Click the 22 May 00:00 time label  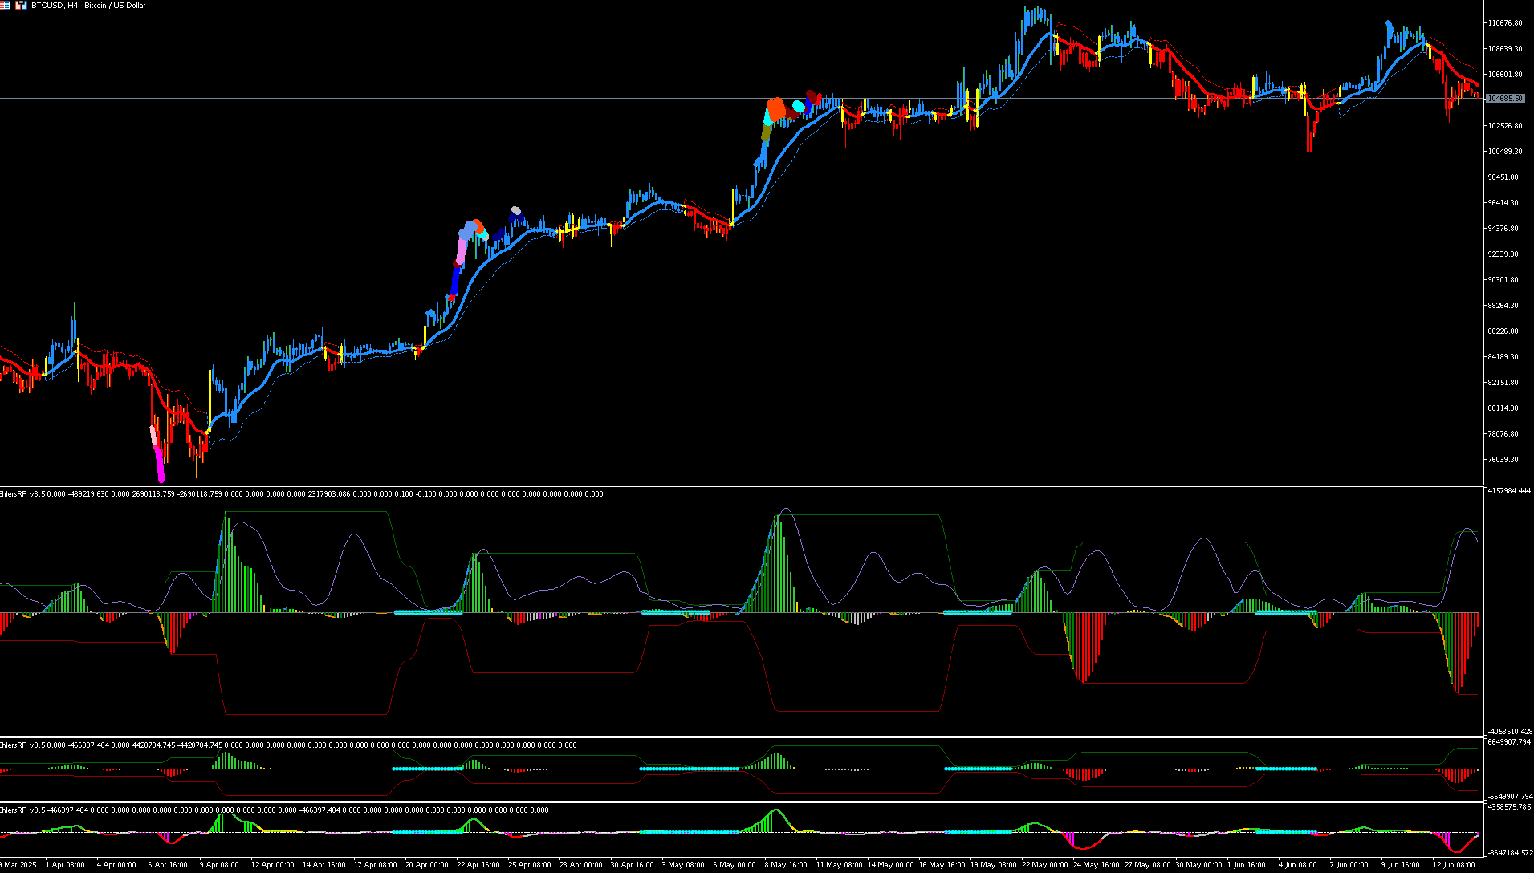tap(1044, 865)
